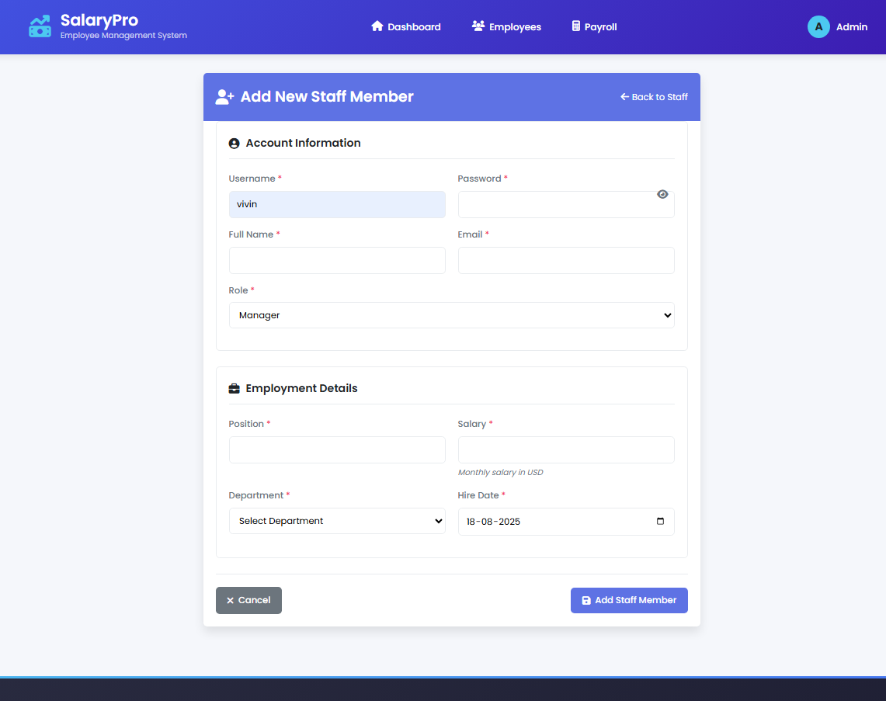
Task: Click the add-user icon in form header
Action: pyautogui.click(x=224, y=97)
